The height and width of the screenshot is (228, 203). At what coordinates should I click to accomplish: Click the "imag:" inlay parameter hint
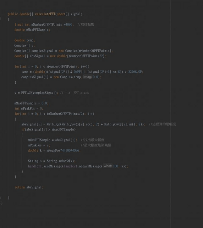[87, 77]
